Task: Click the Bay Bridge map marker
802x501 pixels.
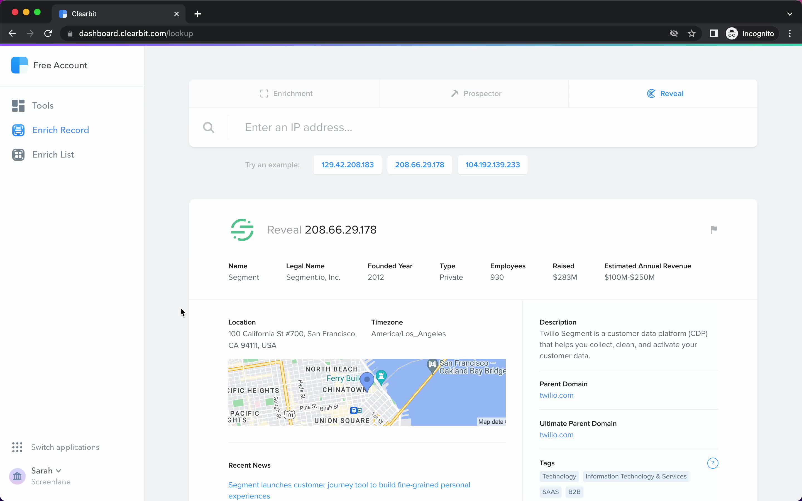Action: [x=432, y=366]
